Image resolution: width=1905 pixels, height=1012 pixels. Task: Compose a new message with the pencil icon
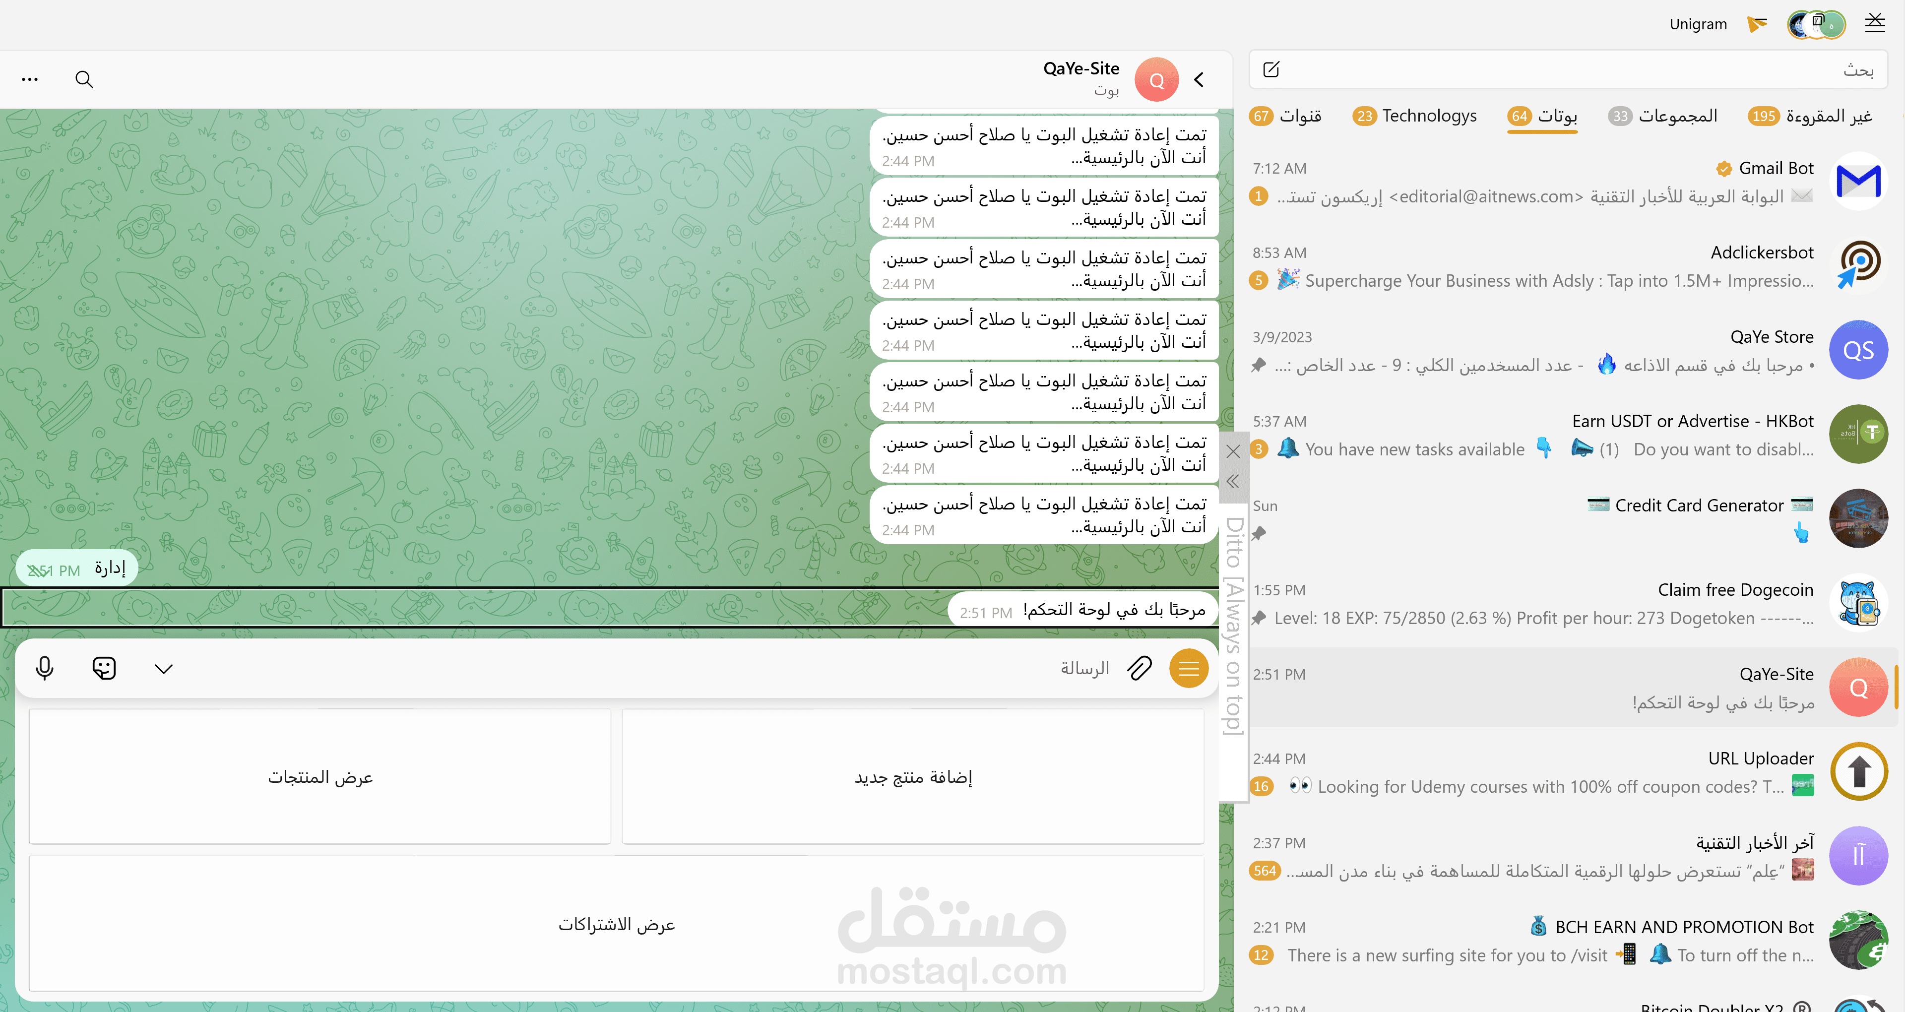pyautogui.click(x=1271, y=69)
